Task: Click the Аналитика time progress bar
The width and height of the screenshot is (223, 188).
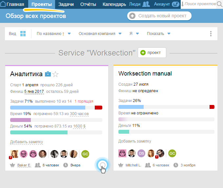Action: click(x=56, y=120)
